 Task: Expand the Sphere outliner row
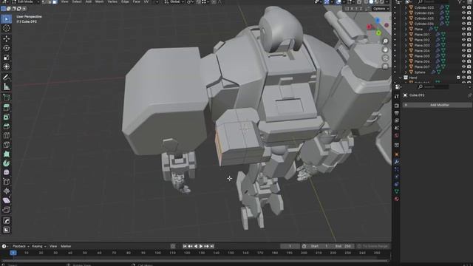pos(406,72)
